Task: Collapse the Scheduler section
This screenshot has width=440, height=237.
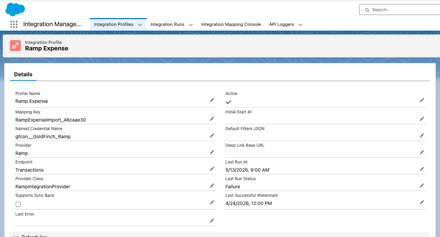Action: click(16, 236)
